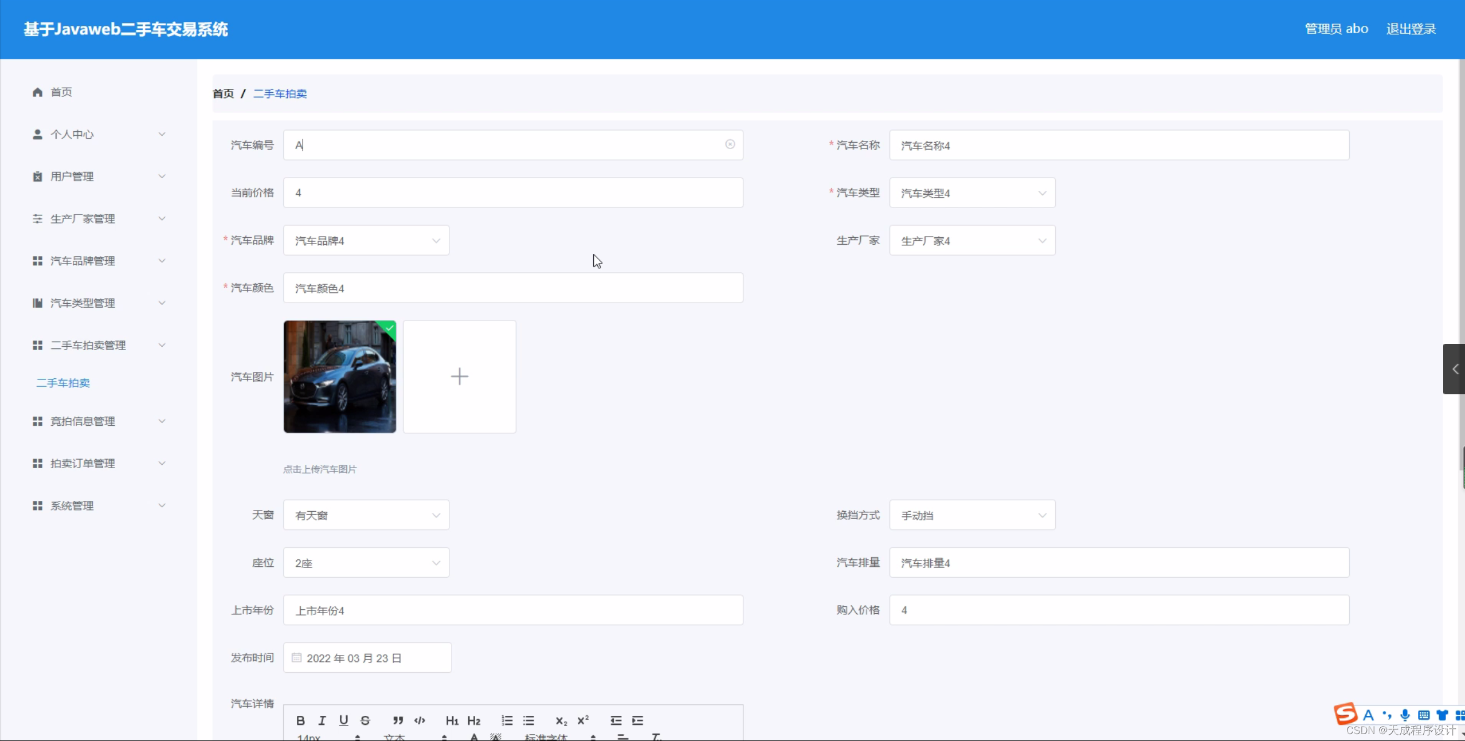
Task: Toggle bold formatting in the editor
Action: (300, 720)
